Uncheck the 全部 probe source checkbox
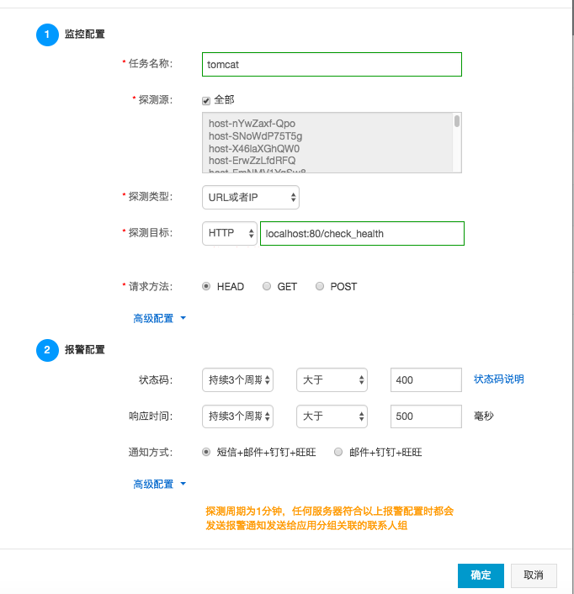 coord(206,101)
